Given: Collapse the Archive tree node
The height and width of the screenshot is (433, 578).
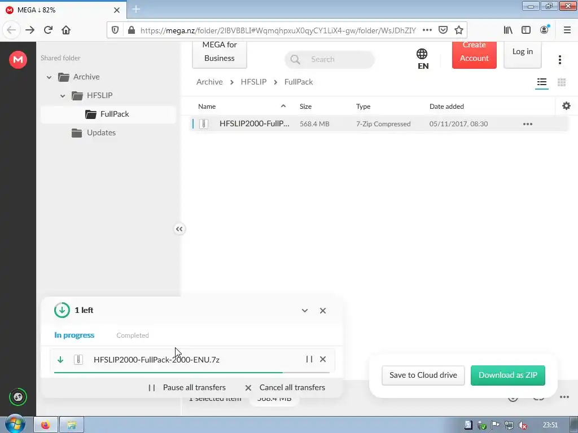Looking at the screenshot, I should coord(49,77).
